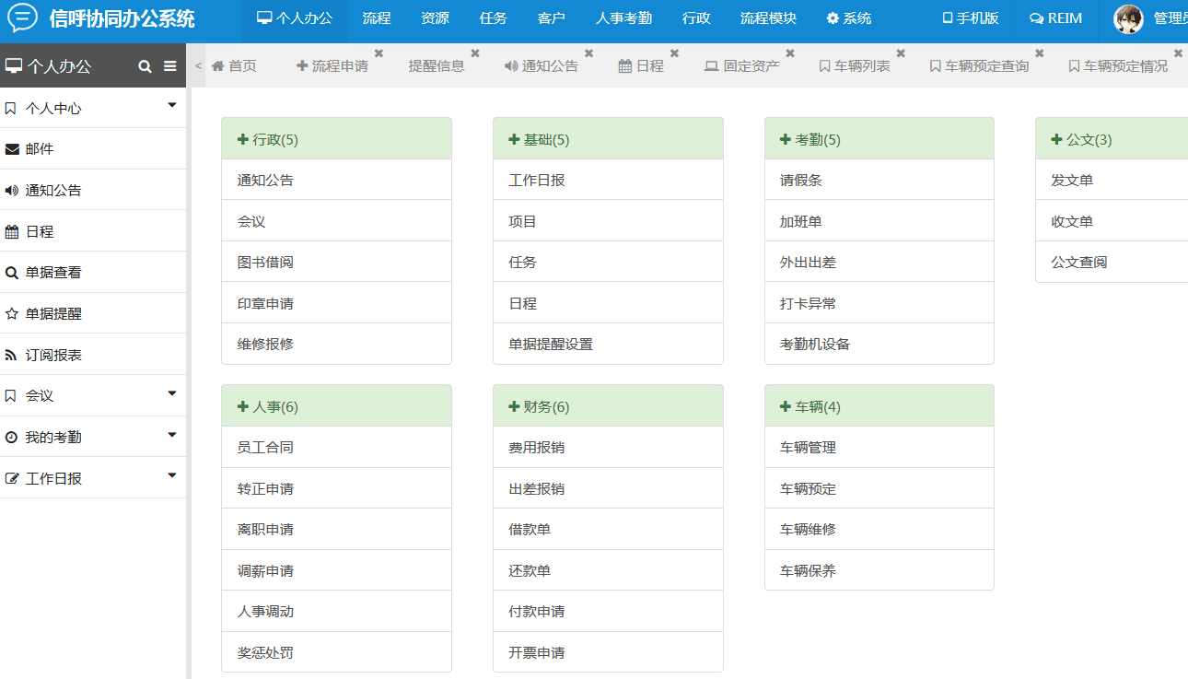Switch to the 固定资产 tab
Screen dimensions: 1188x679
742,66
